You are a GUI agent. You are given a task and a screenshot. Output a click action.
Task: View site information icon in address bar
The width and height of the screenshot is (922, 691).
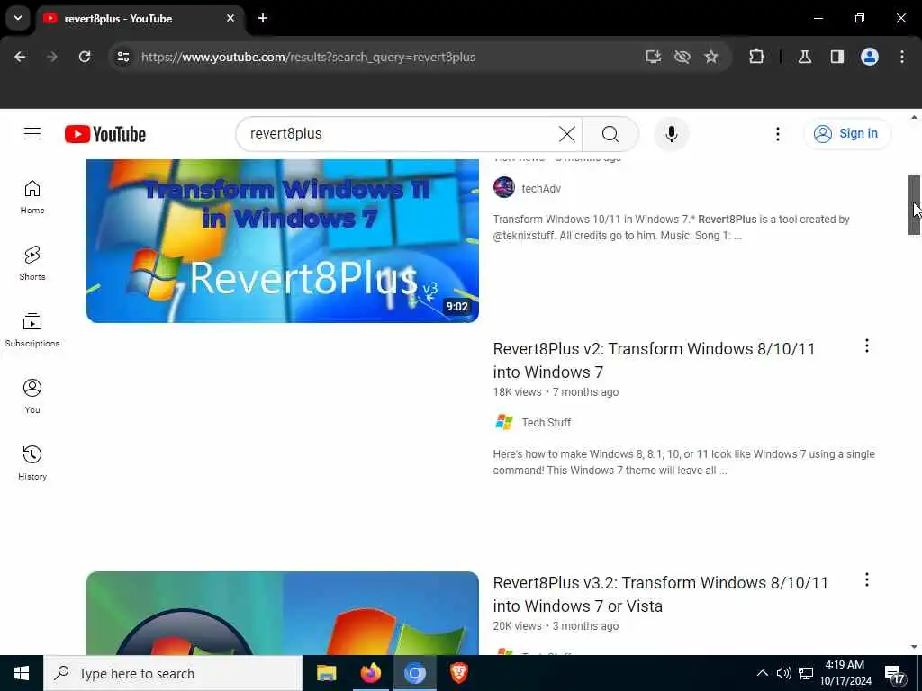122,57
